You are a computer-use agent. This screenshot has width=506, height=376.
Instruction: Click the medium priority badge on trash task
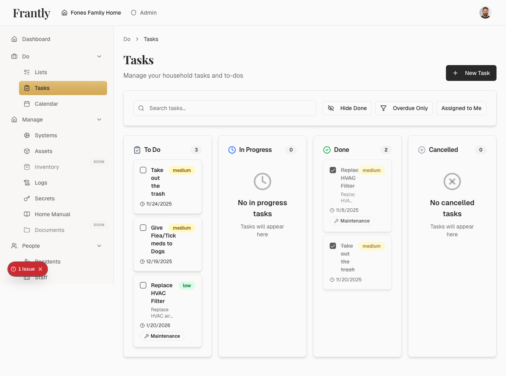point(181,170)
